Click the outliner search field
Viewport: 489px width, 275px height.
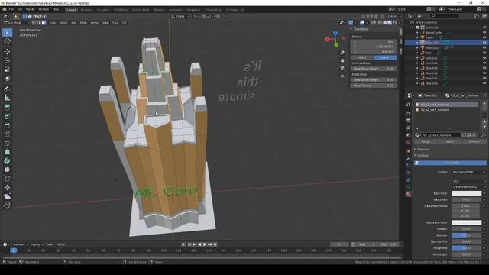coord(444,15)
